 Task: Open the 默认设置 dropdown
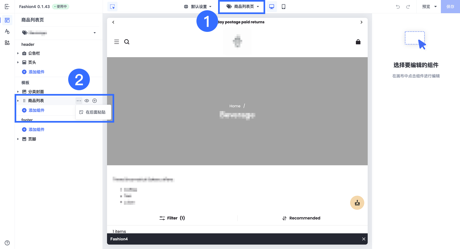click(198, 6)
